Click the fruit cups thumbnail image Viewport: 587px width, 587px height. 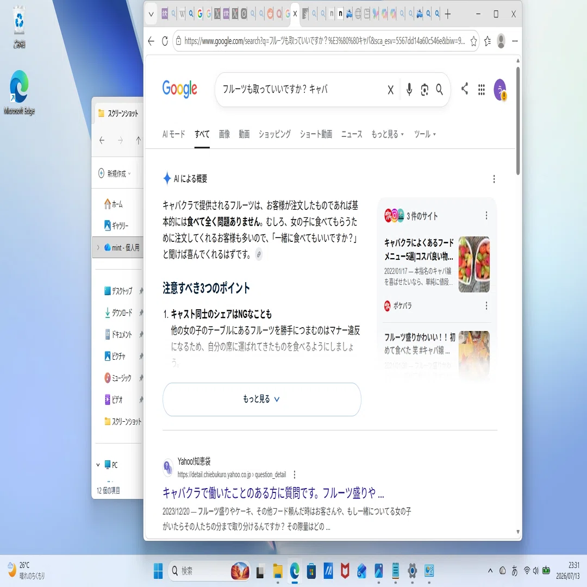474,264
